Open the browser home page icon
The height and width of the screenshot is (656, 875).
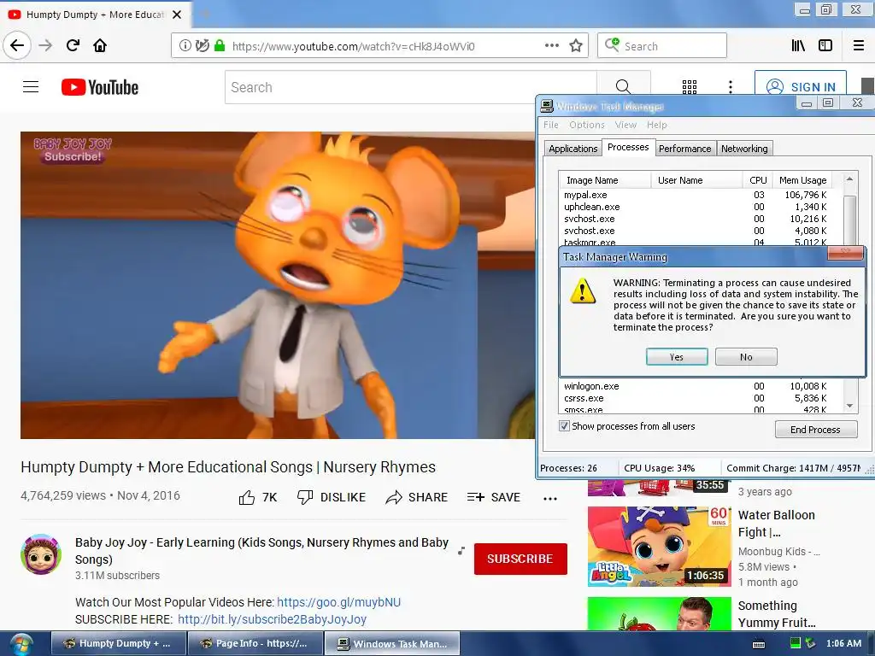pos(100,45)
